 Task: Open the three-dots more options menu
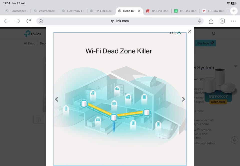pyautogui.click(x=233, y=21)
